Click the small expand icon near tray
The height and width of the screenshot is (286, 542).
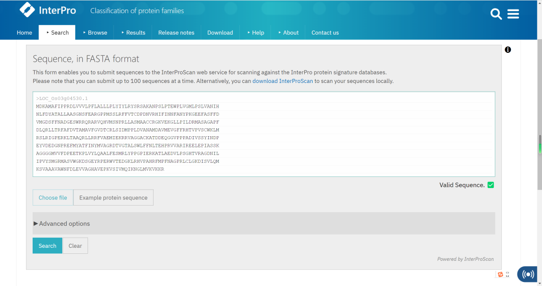pyautogui.click(x=507, y=274)
